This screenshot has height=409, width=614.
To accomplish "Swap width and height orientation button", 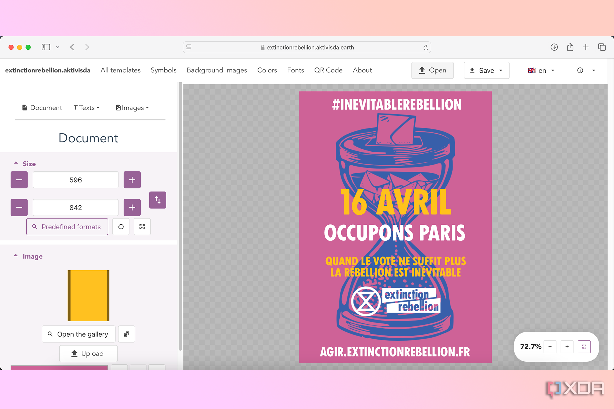I will (158, 200).
